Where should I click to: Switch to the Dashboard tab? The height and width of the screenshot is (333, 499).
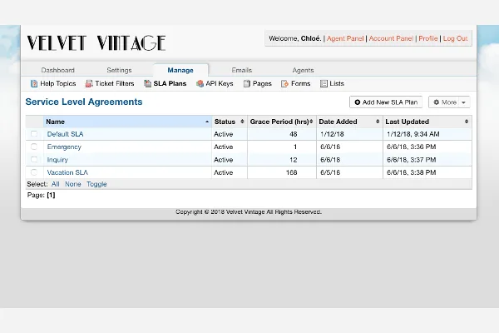[x=58, y=70]
